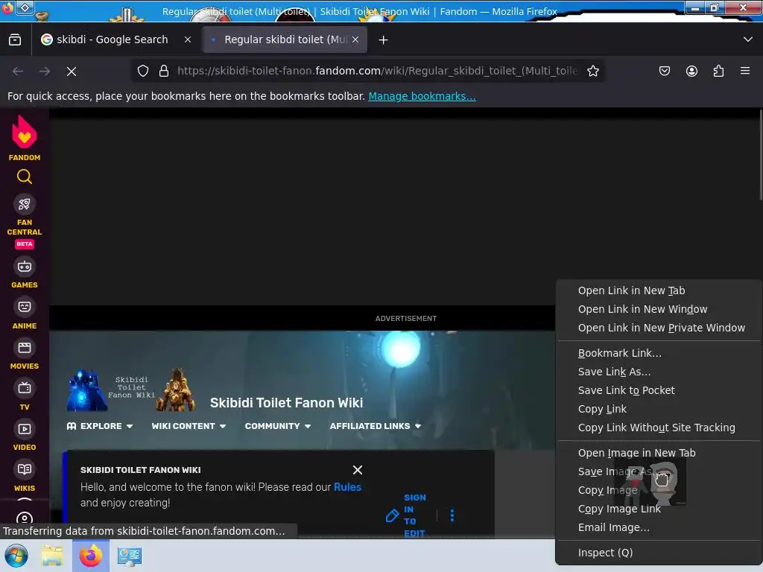This screenshot has height=572, width=763.
Task: Open Extensions puzzle icon
Action: pos(718,71)
